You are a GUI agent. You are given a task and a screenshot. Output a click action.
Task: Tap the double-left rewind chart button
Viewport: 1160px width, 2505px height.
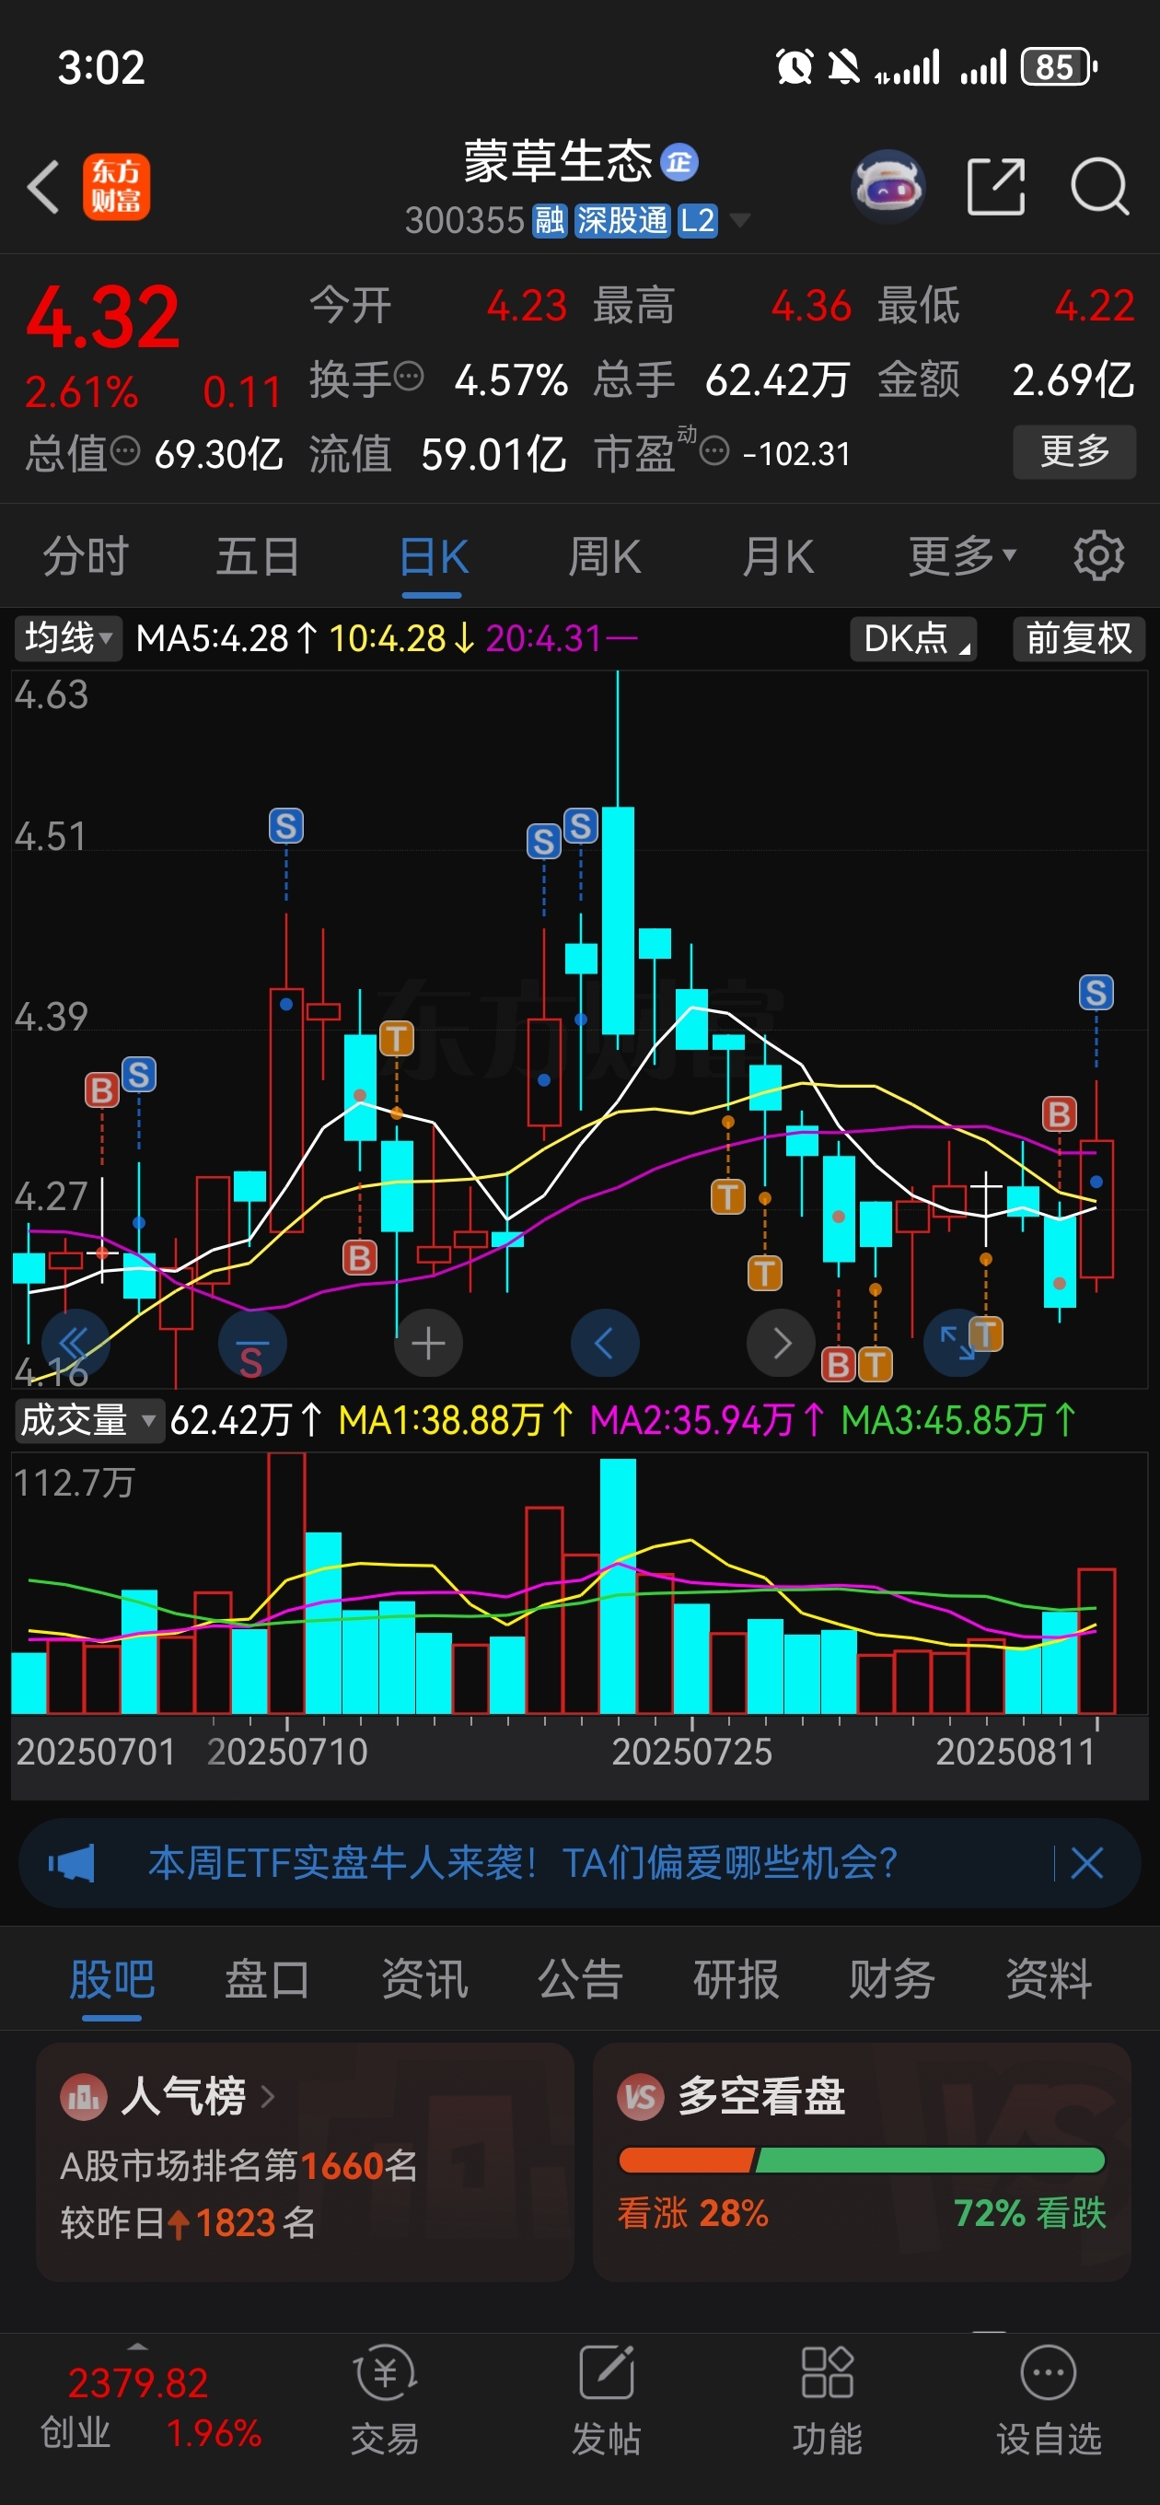(x=74, y=1343)
